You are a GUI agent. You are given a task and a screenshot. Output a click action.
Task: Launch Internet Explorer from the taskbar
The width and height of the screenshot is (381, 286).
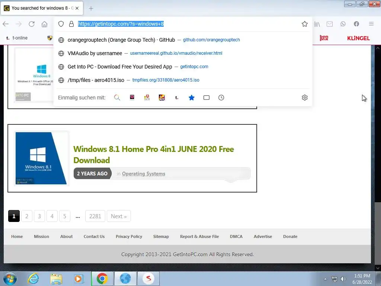click(x=33, y=279)
